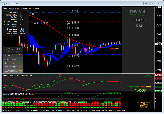The image size is (164, 114).
Task: Click the By Cobraforex credit text
Action: tap(138, 15)
